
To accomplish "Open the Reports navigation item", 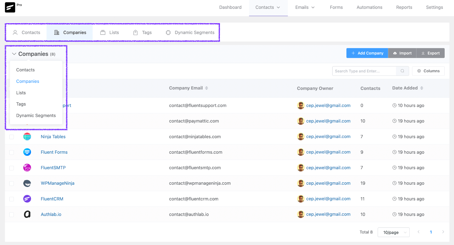I will pos(404,7).
